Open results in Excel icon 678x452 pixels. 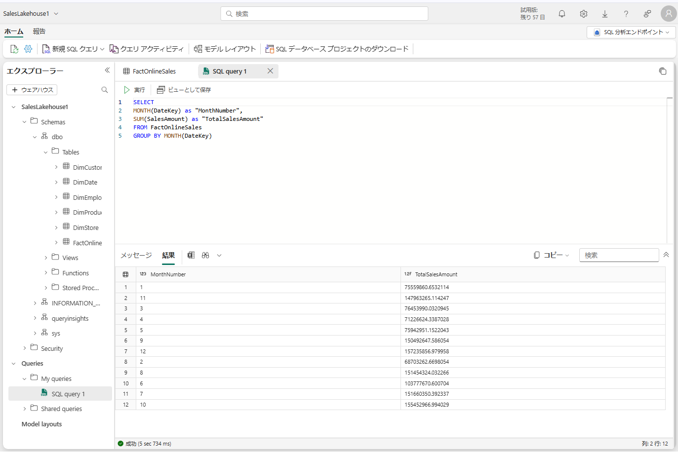pos(191,255)
